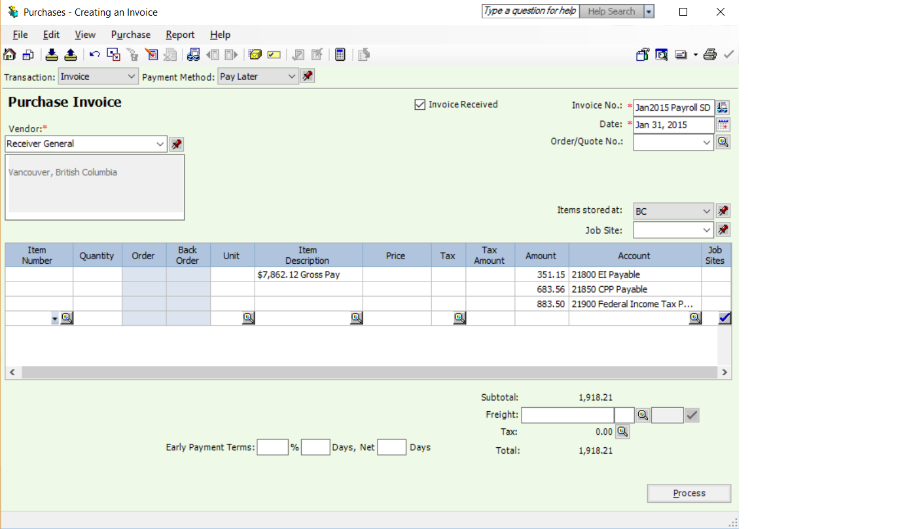
Task: Recall a recurring transaction icon
Action: pyautogui.click(x=71, y=55)
